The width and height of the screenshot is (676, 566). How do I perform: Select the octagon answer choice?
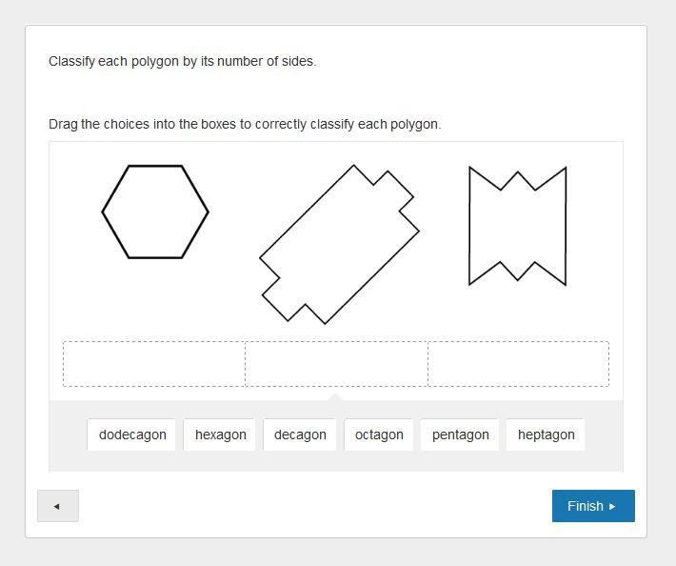click(379, 435)
